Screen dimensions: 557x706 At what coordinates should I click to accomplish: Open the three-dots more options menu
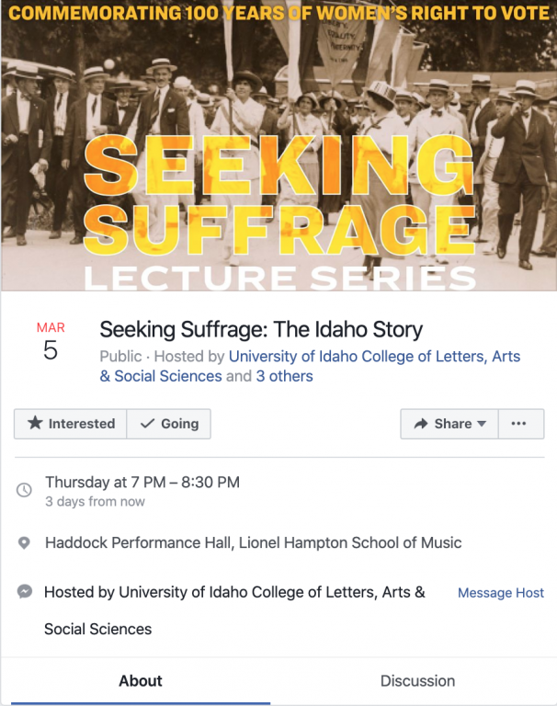point(518,424)
